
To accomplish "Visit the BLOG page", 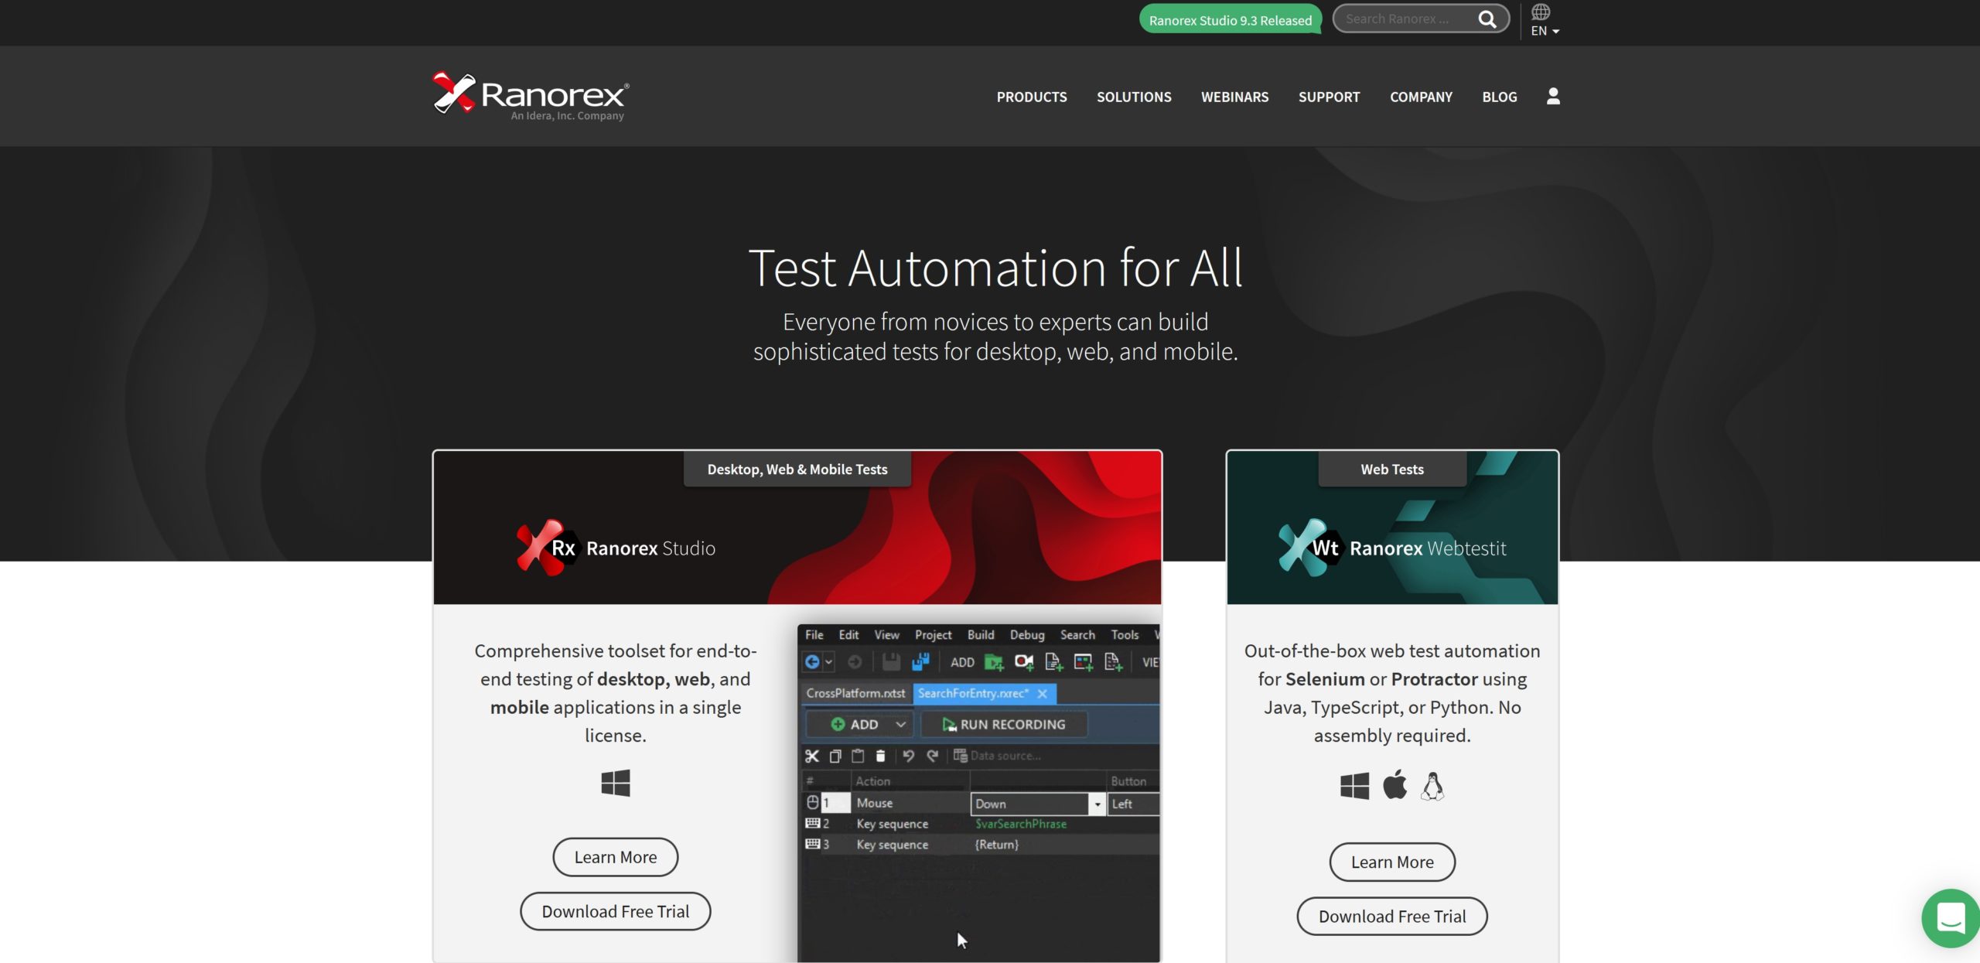I will coord(1499,97).
